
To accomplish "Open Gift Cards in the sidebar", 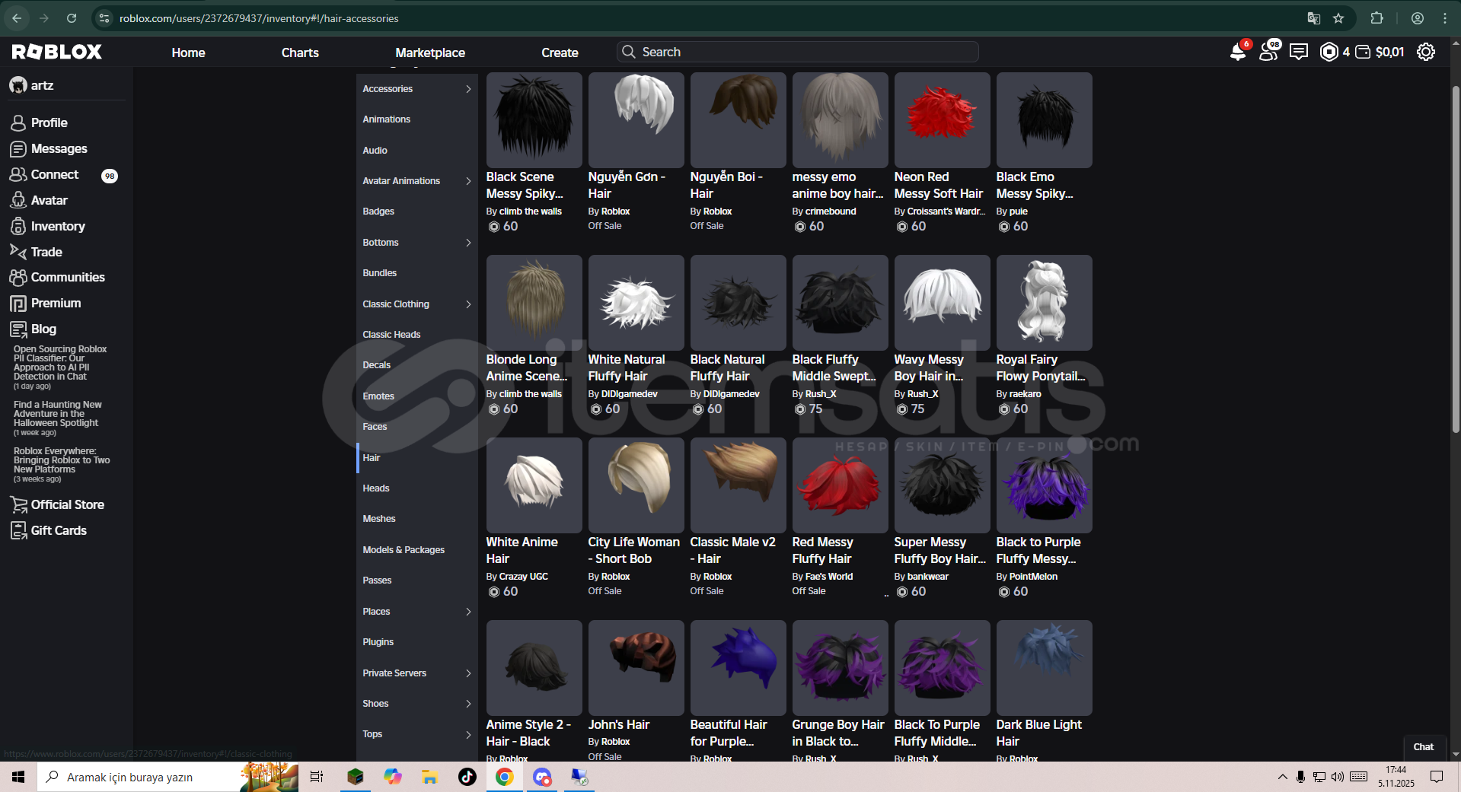I will [59, 530].
